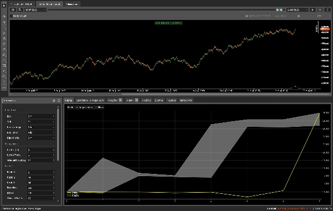Click the rightmost icon in parameters panel header
Image resolution: width=333 pixels, height=211 pixels.
pos(59,101)
